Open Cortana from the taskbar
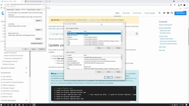Viewport: 189px width, 106px height. (x=8, y=105)
